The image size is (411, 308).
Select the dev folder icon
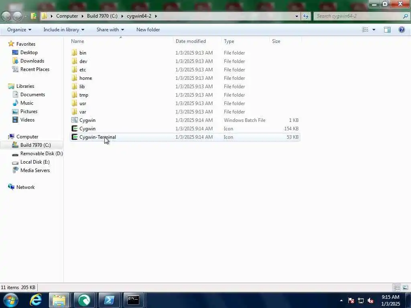pos(74,61)
